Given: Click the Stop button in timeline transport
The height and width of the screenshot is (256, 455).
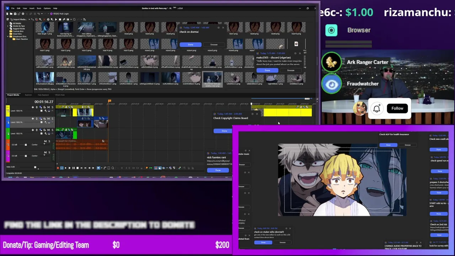Looking at the screenshot, I should [x=77, y=168].
